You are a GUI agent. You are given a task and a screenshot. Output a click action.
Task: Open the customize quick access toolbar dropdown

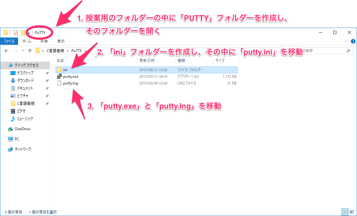coord(29,33)
